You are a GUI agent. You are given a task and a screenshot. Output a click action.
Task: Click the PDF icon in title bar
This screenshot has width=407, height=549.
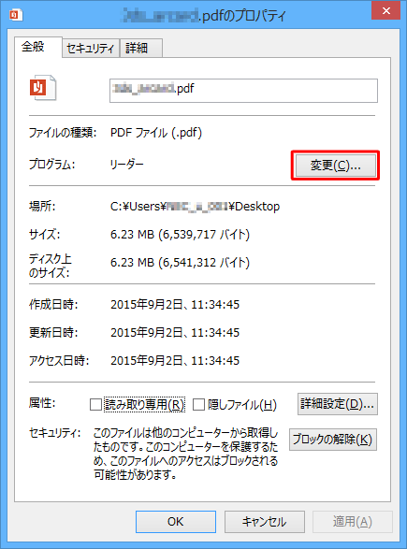tap(16, 15)
